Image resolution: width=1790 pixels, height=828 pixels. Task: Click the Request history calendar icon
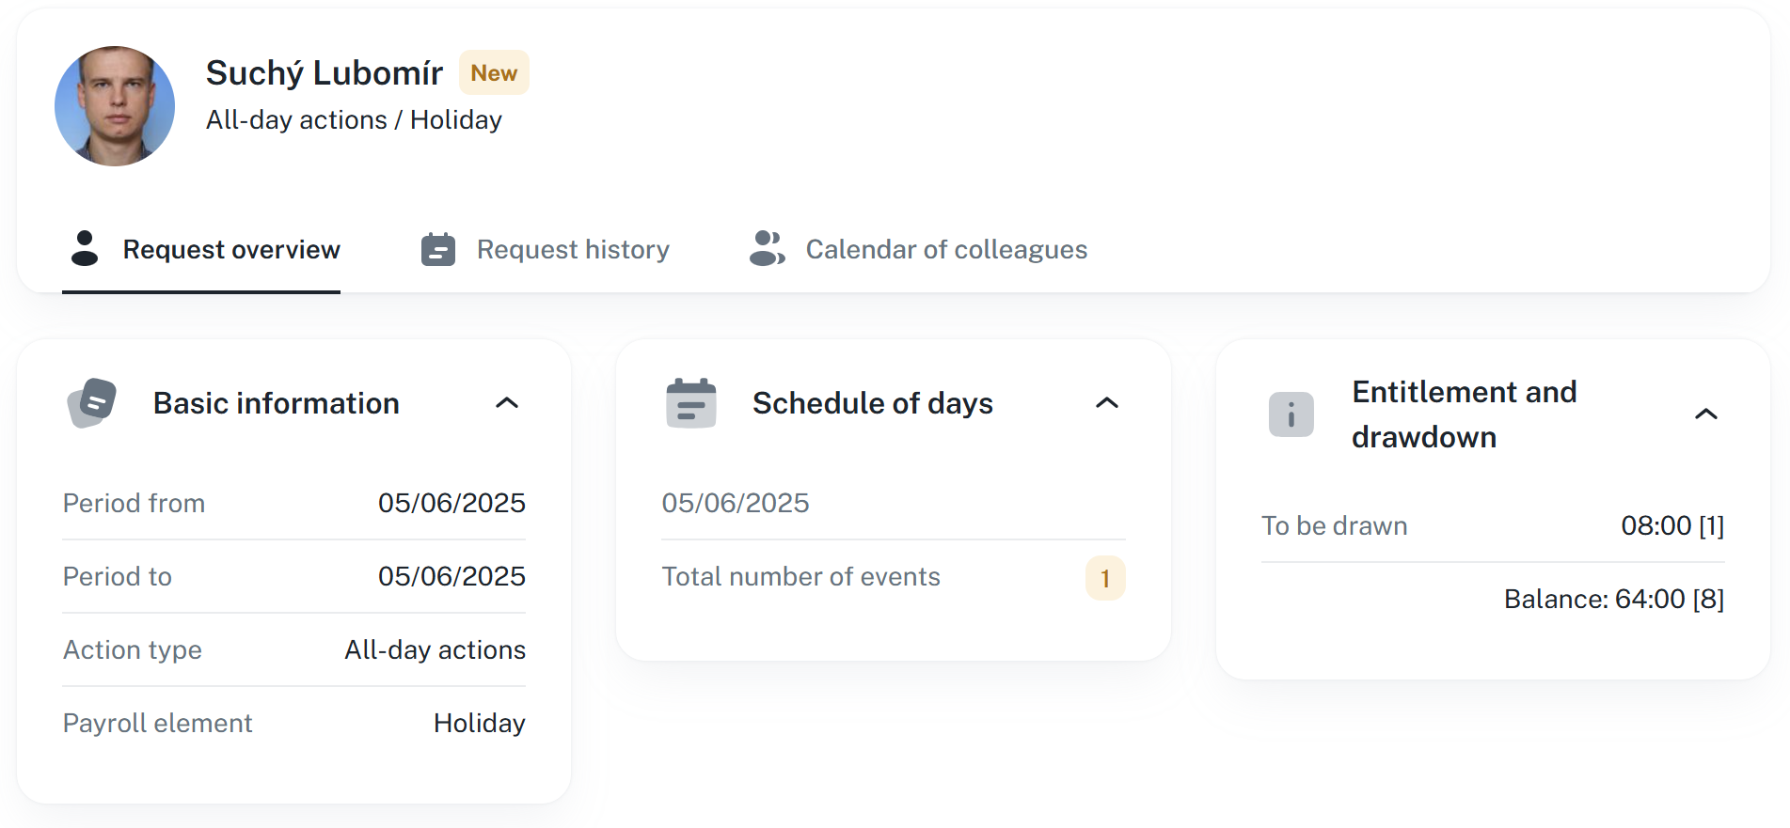pyautogui.click(x=438, y=249)
